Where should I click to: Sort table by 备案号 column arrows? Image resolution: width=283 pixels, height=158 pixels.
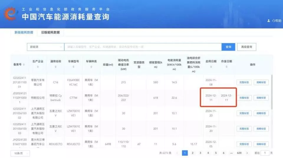tap(24, 65)
